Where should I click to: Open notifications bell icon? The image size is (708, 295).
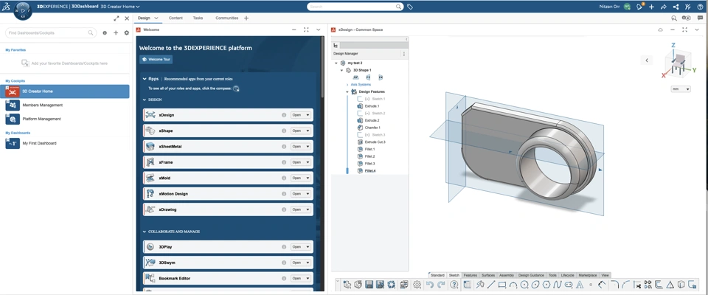[x=640, y=7]
